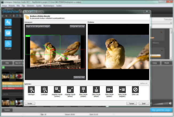Open Yardım help in the dialog
This screenshot has height=117, width=174.
click(30, 103)
